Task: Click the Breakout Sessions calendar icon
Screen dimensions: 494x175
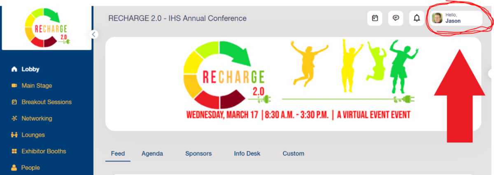Action: pos(14,102)
